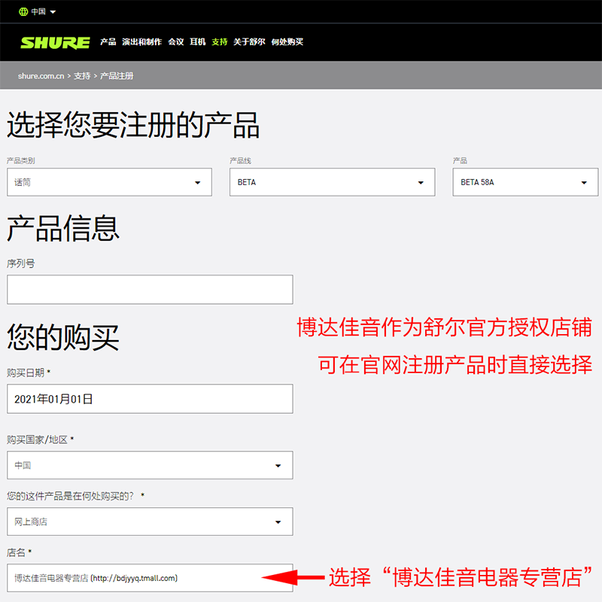
Task: Go to 支持 breadcrumb link
Action: (x=82, y=76)
